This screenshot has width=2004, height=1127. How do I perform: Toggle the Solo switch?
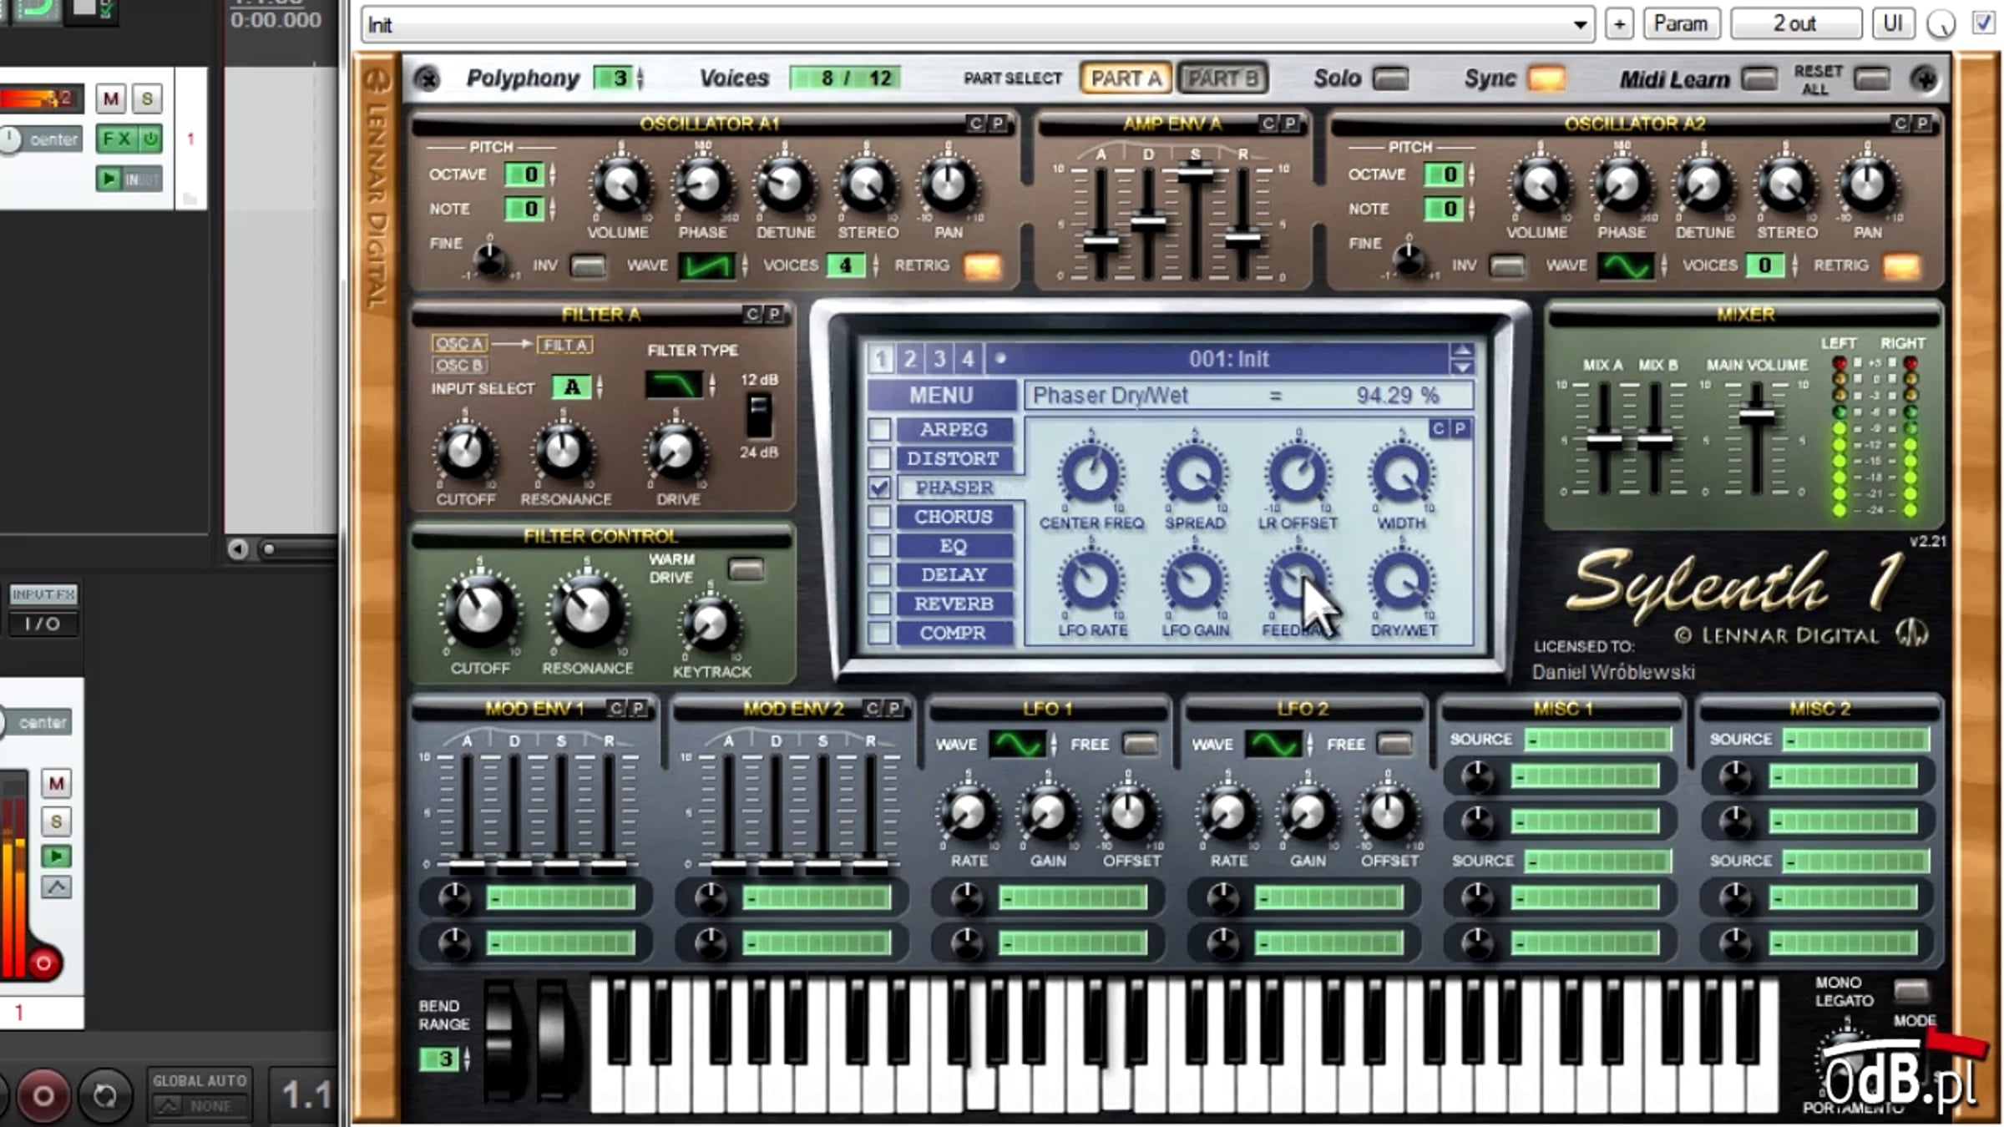click(x=1391, y=78)
